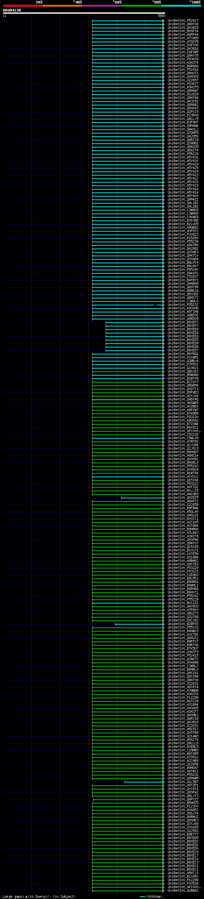
Task: Click the UniRef100_B2BFH3 hit label
Action: [183, 624]
